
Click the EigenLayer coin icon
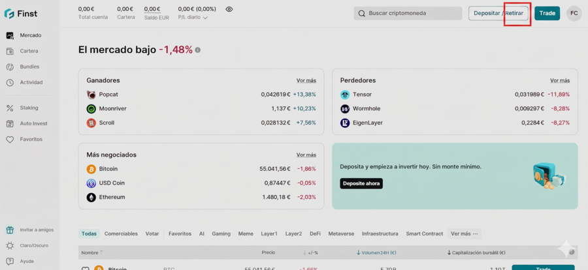point(345,123)
